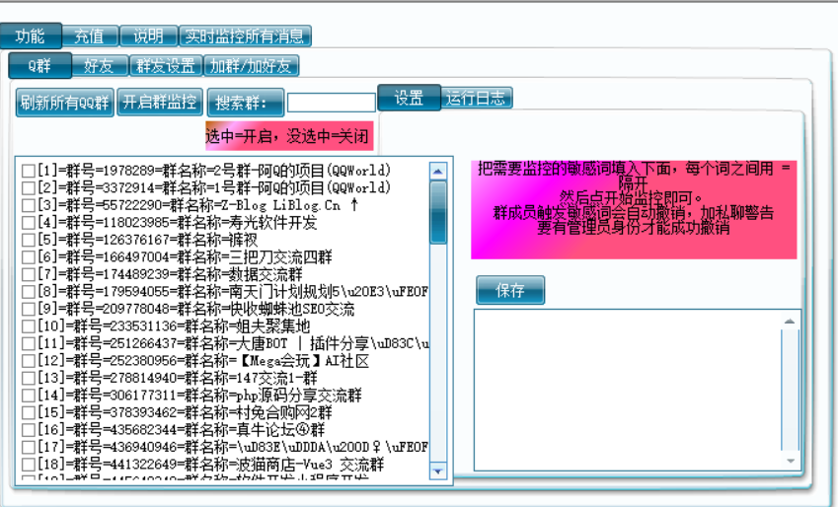This screenshot has height=507, width=838.
Task: Open the 群发设置 sub-tab
Action: (x=165, y=66)
